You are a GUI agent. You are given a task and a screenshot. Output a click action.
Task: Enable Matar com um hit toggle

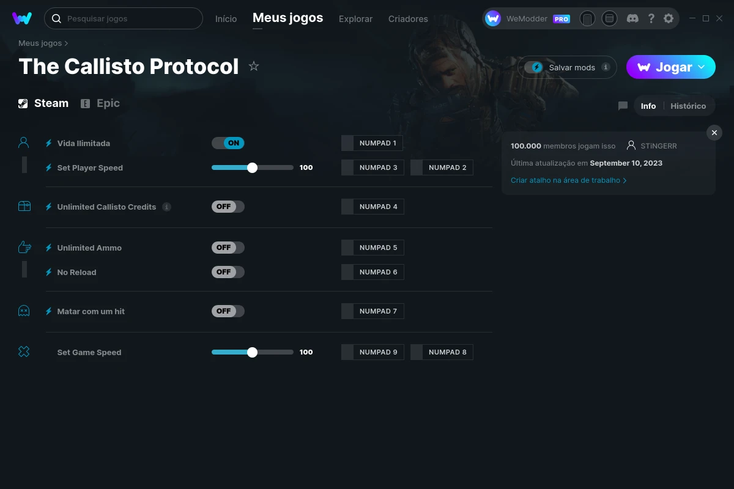pyautogui.click(x=228, y=311)
